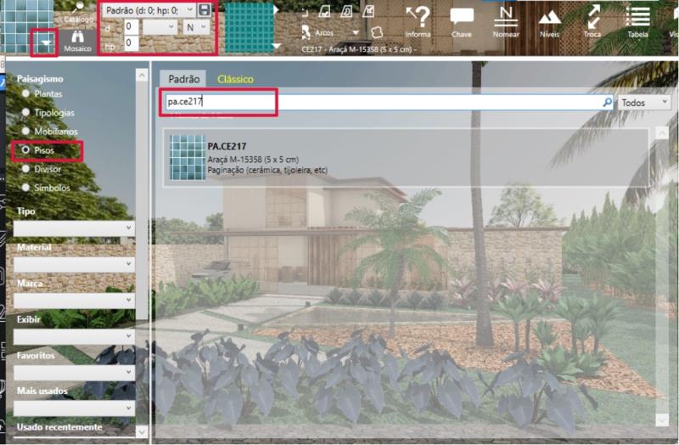Click the Mosaico binoculars icon

[x=77, y=39]
